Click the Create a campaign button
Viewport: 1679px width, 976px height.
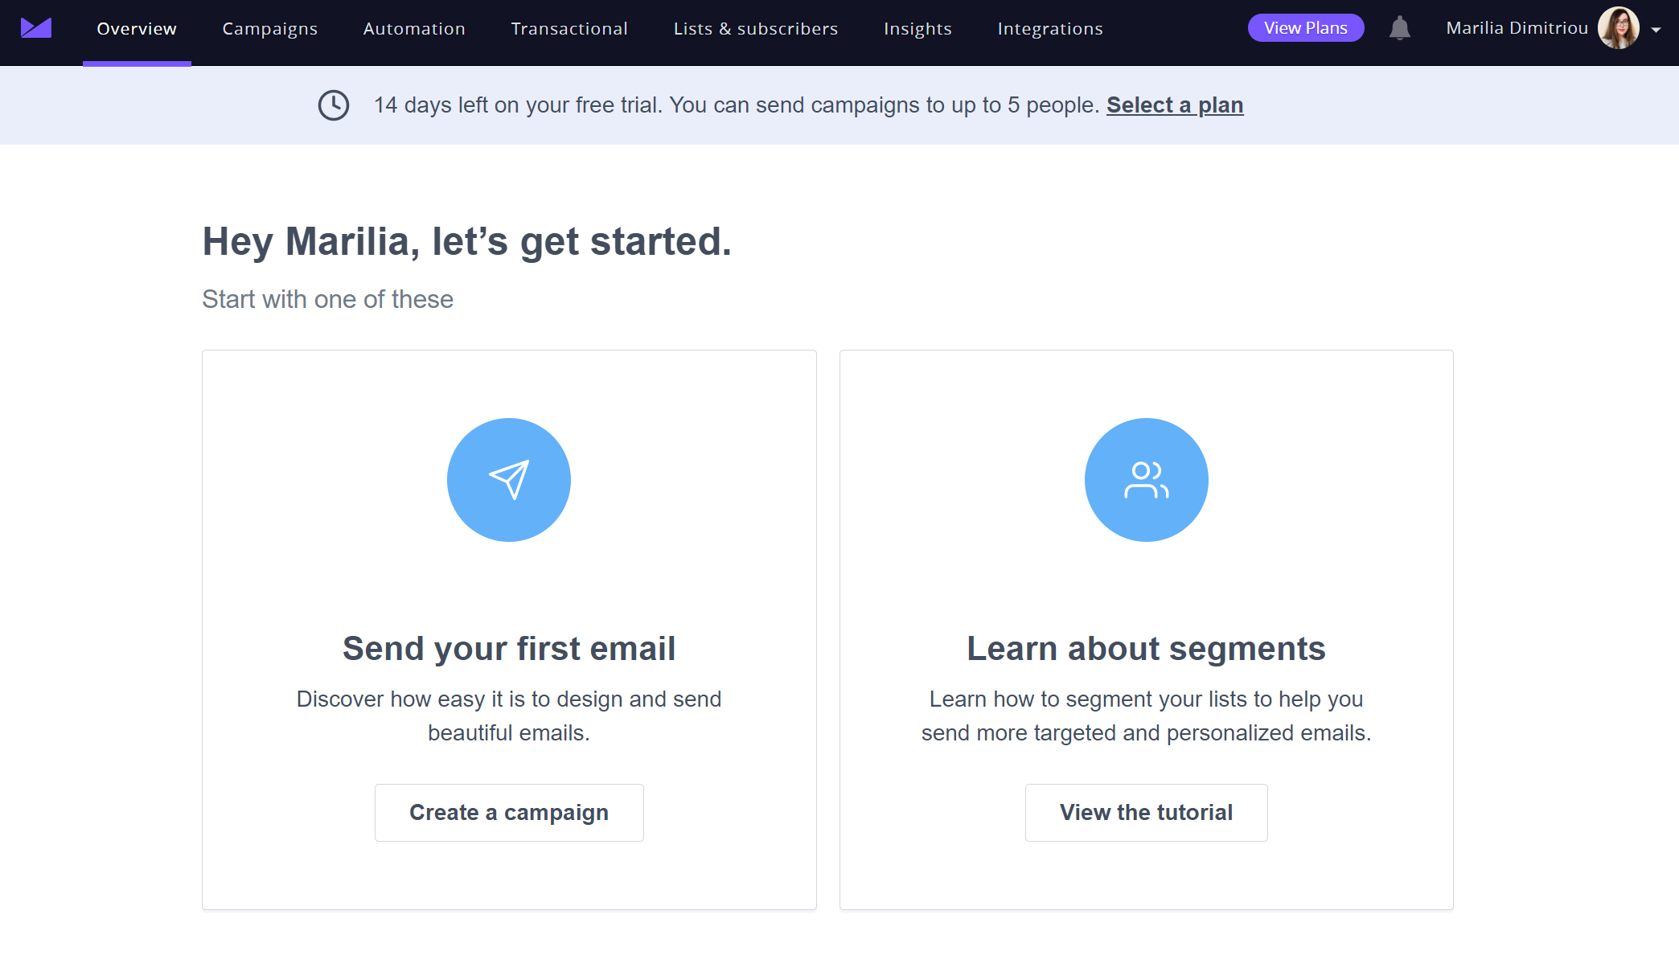coord(509,811)
